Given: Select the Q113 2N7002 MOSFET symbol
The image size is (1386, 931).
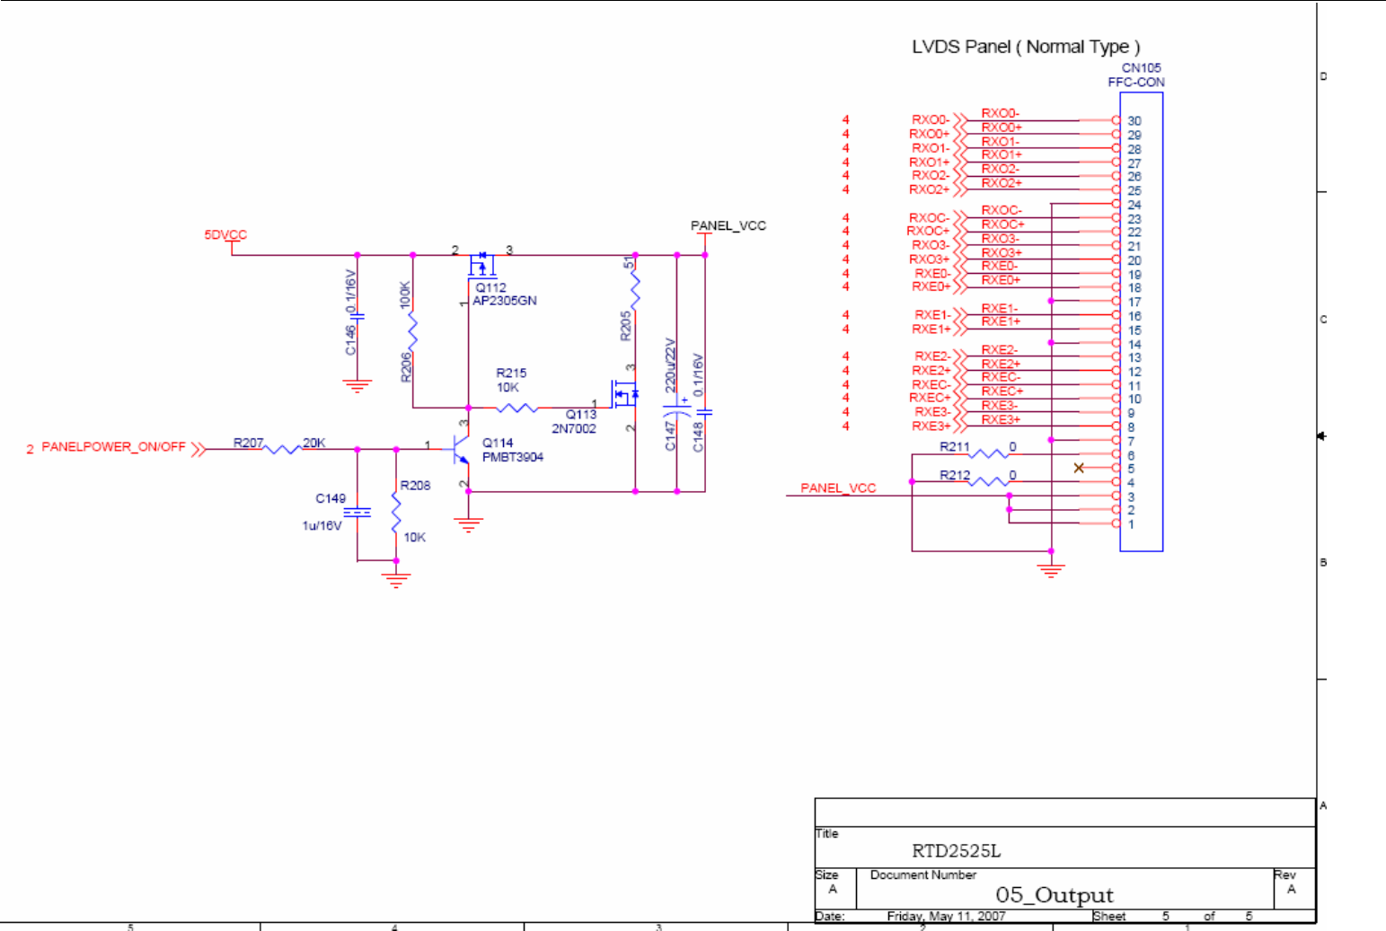Looking at the screenshot, I should tap(626, 393).
